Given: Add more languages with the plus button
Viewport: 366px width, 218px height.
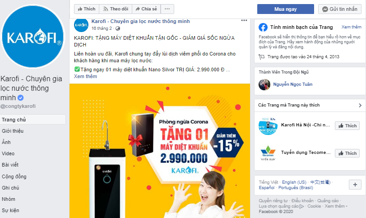Looking at the screenshot, I should coord(355,185).
